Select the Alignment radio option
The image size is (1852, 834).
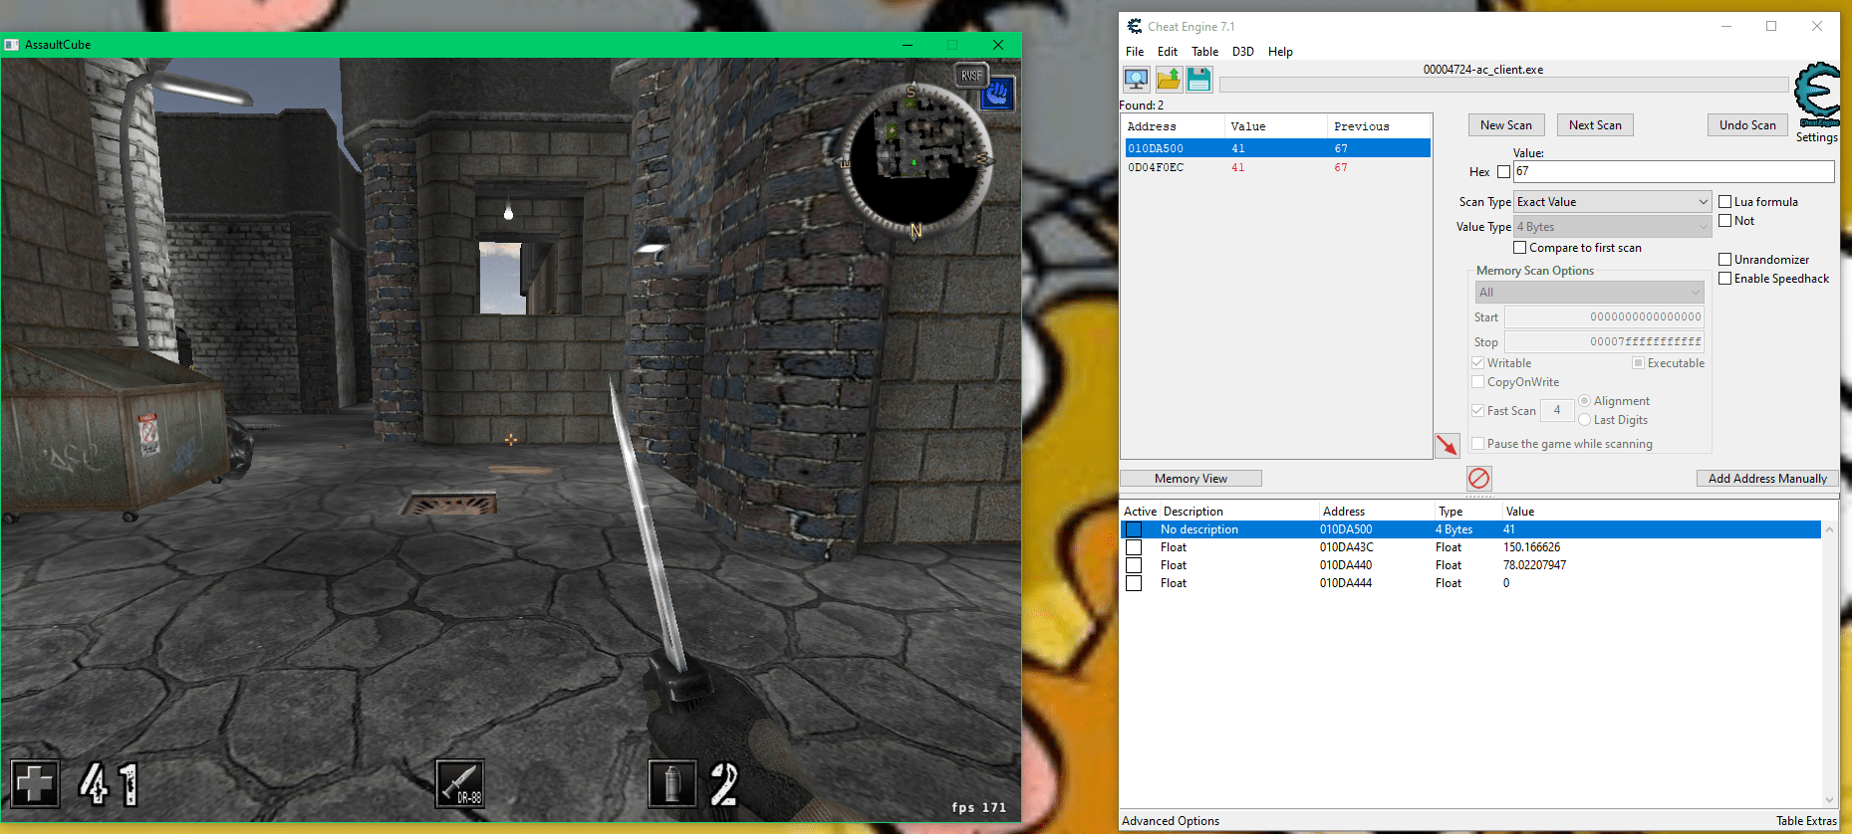(1584, 401)
